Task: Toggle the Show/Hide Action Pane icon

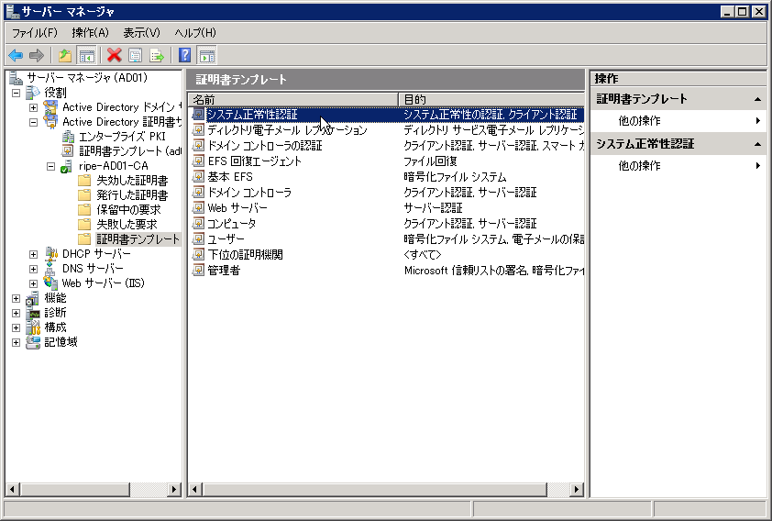Action: click(x=206, y=55)
